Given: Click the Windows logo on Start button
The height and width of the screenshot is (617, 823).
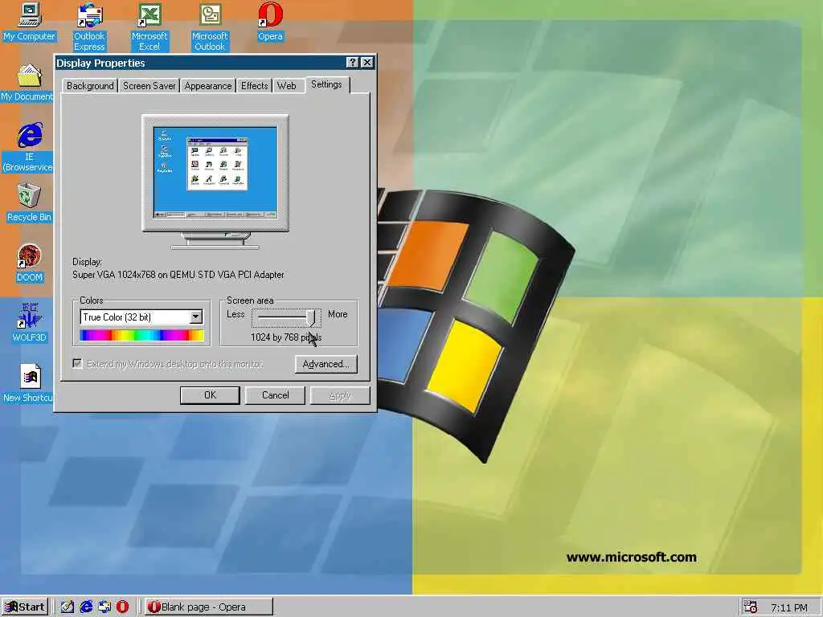Looking at the screenshot, I should tap(10, 607).
